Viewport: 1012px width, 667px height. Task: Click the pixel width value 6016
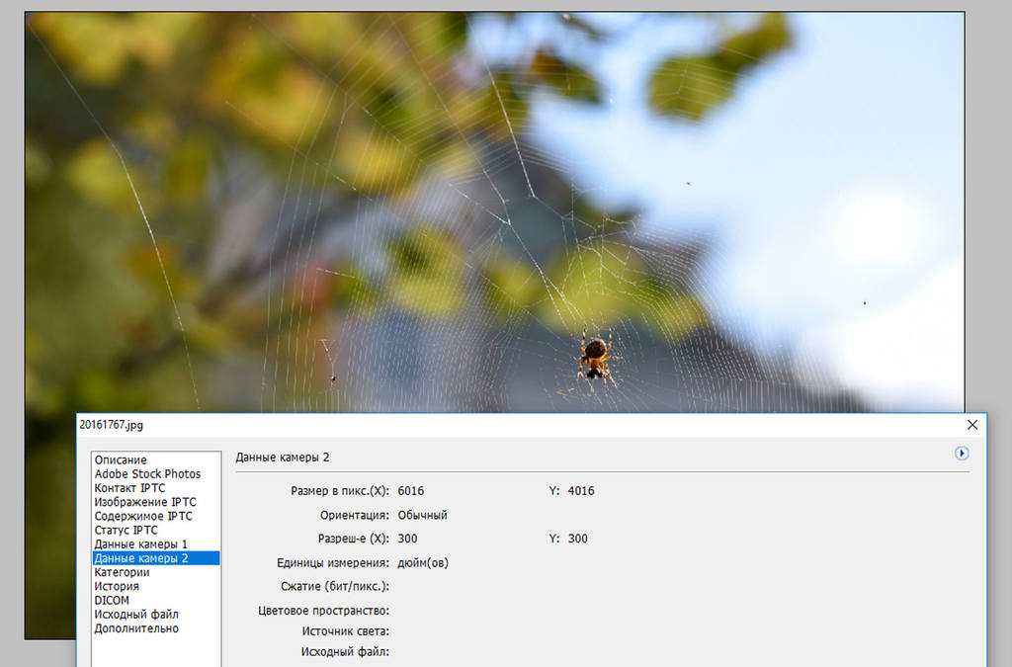click(411, 491)
